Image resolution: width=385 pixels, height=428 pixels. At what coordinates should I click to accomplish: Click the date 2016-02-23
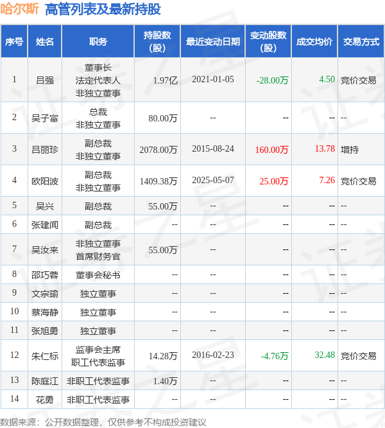(x=213, y=355)
